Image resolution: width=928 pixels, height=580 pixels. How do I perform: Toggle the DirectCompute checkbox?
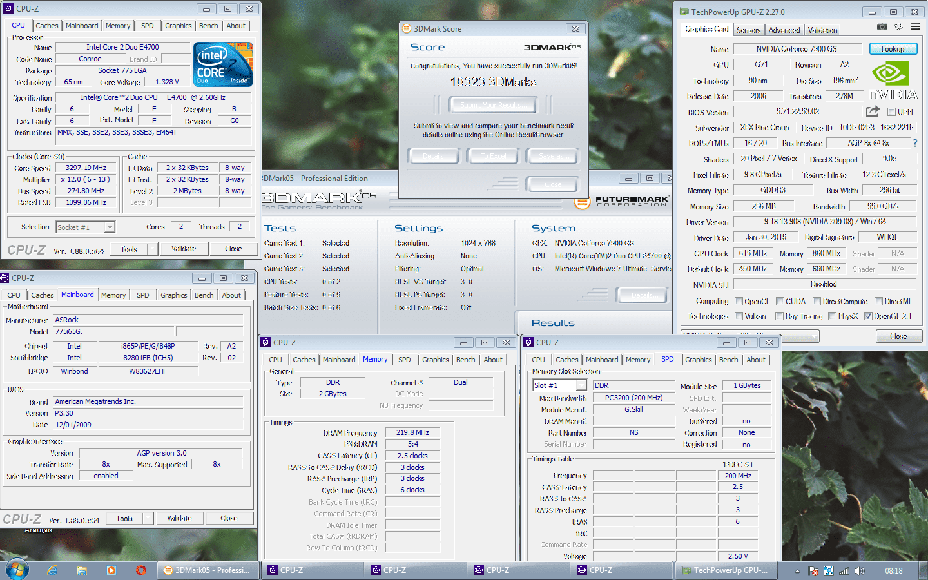[817, 301]
